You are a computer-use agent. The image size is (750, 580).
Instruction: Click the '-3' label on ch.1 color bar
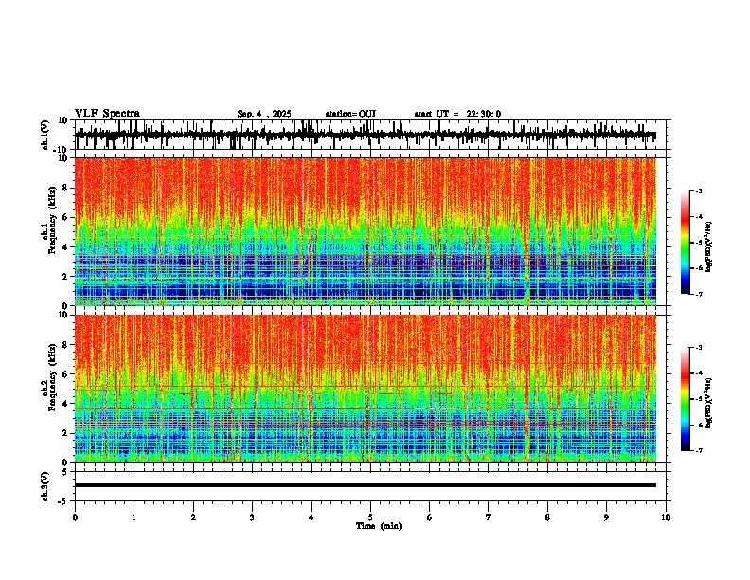click(698, 190)
